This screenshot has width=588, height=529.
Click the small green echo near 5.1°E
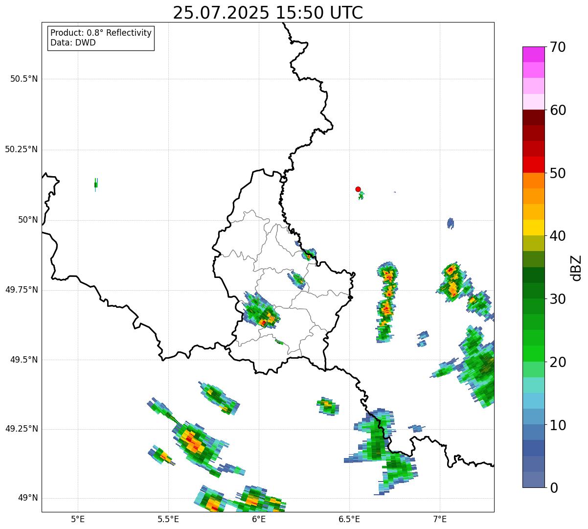(96, 184)
